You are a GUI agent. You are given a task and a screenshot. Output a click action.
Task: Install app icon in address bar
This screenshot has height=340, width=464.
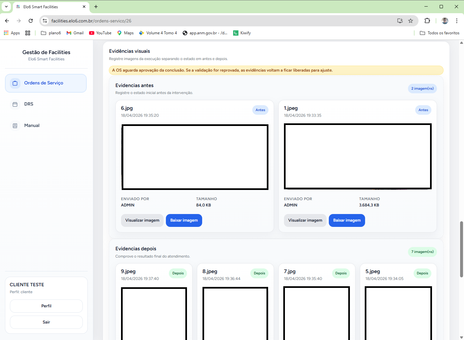click(x=400, y=21)
